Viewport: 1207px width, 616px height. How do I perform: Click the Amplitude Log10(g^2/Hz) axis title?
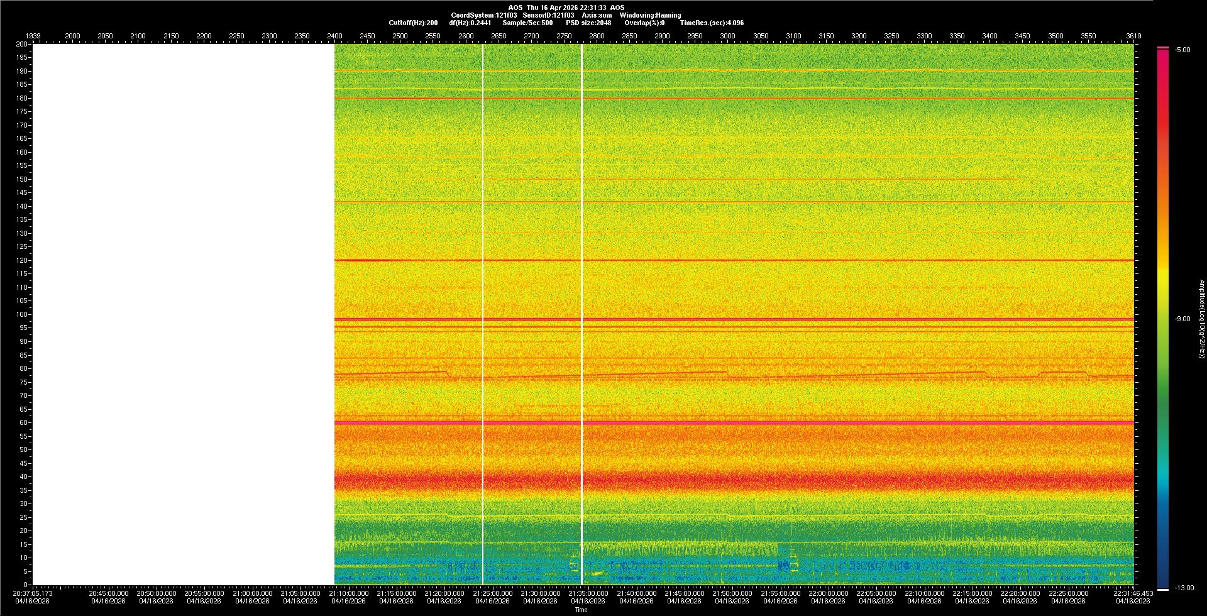1201,319
